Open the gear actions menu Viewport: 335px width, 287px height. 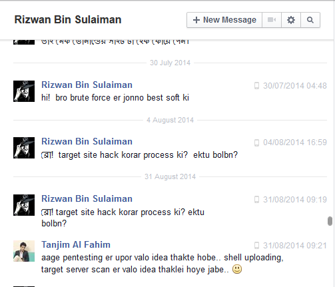click(291, 20)
